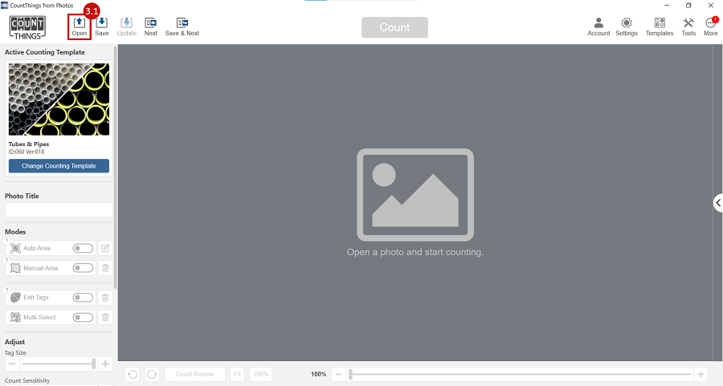Click the Save & Next icon
The width and height of the screenshot is (723, 386).
coord(182,23)
